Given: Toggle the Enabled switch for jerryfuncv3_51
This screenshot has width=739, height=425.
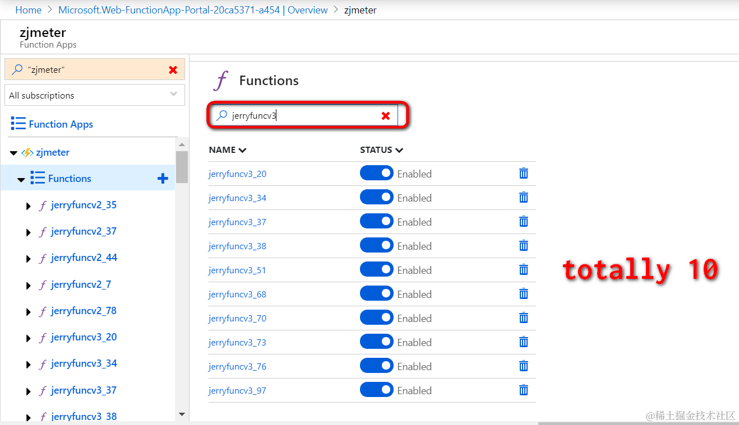Looking at the screenshot, I should point(377,270).
